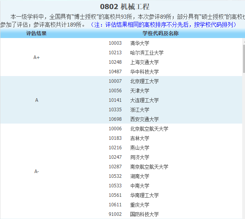Click 北京航空航天大学 in A- group

(x=149, y=129)
